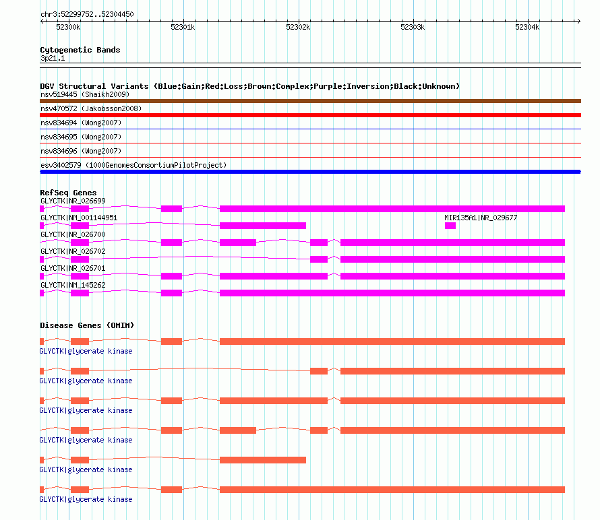
Task: Click the 52304k ruler tick label
Action: click(x=527, y=27)
